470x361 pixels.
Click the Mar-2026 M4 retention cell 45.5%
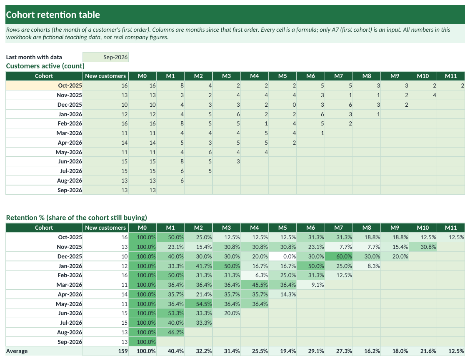(255, 285)
